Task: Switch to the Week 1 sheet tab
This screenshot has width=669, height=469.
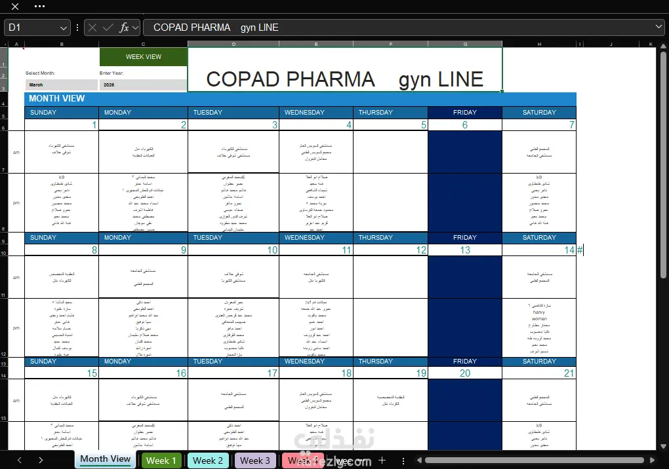Action: [x=161, y=460]
